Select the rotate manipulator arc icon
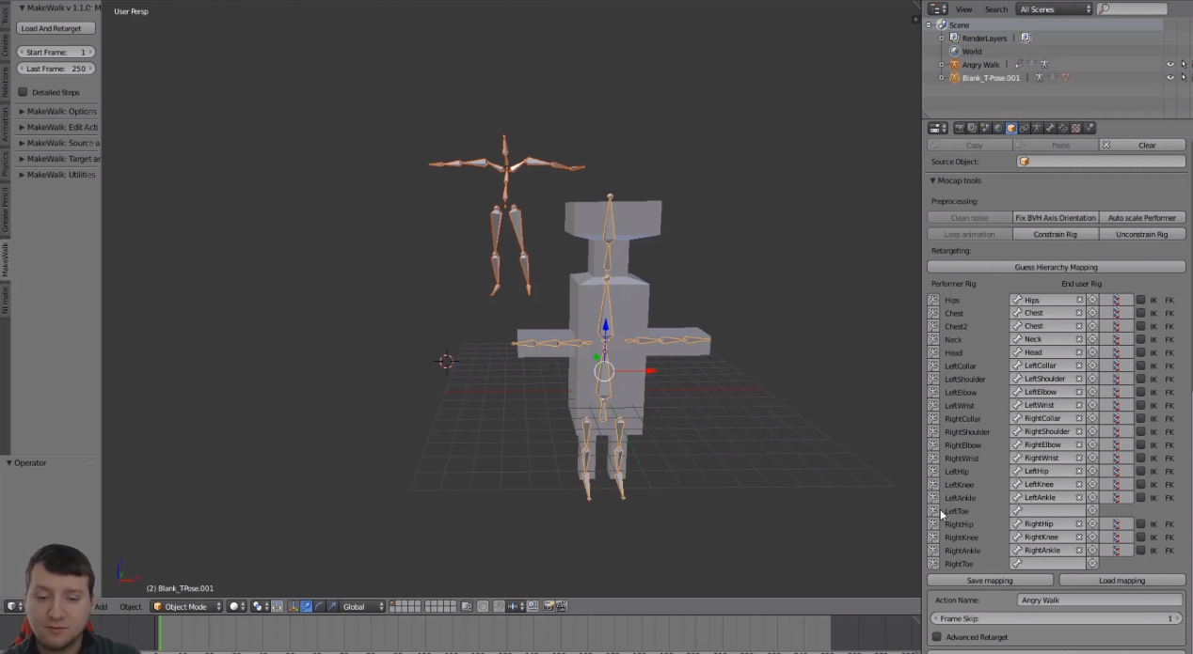 (x=319, y=607)
